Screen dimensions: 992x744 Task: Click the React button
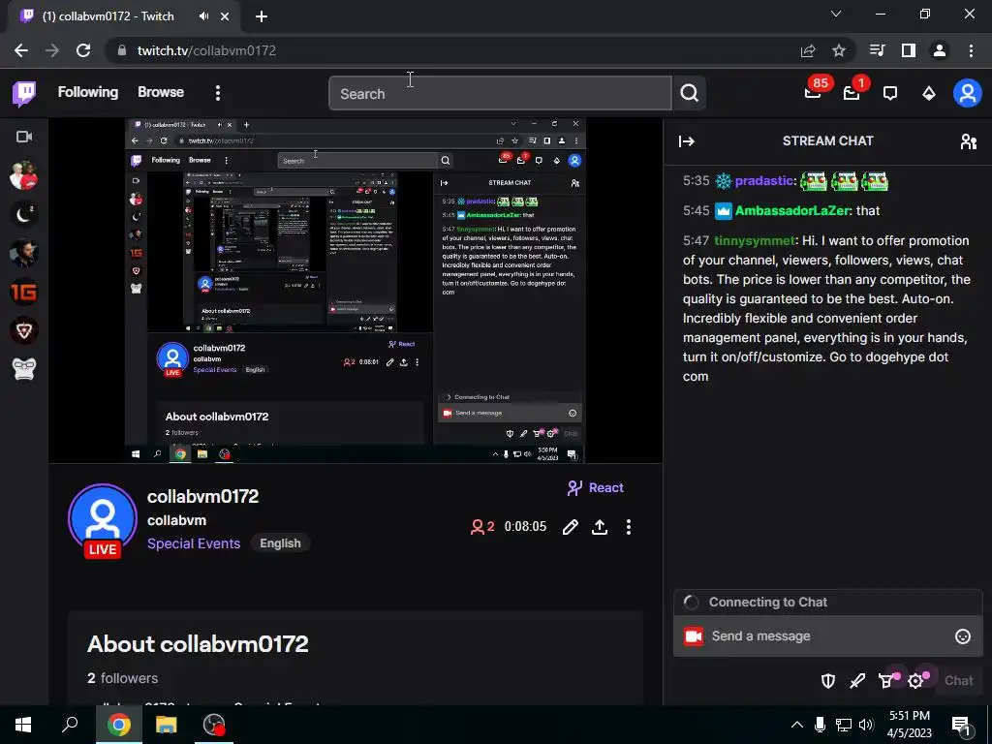point(596,488)
